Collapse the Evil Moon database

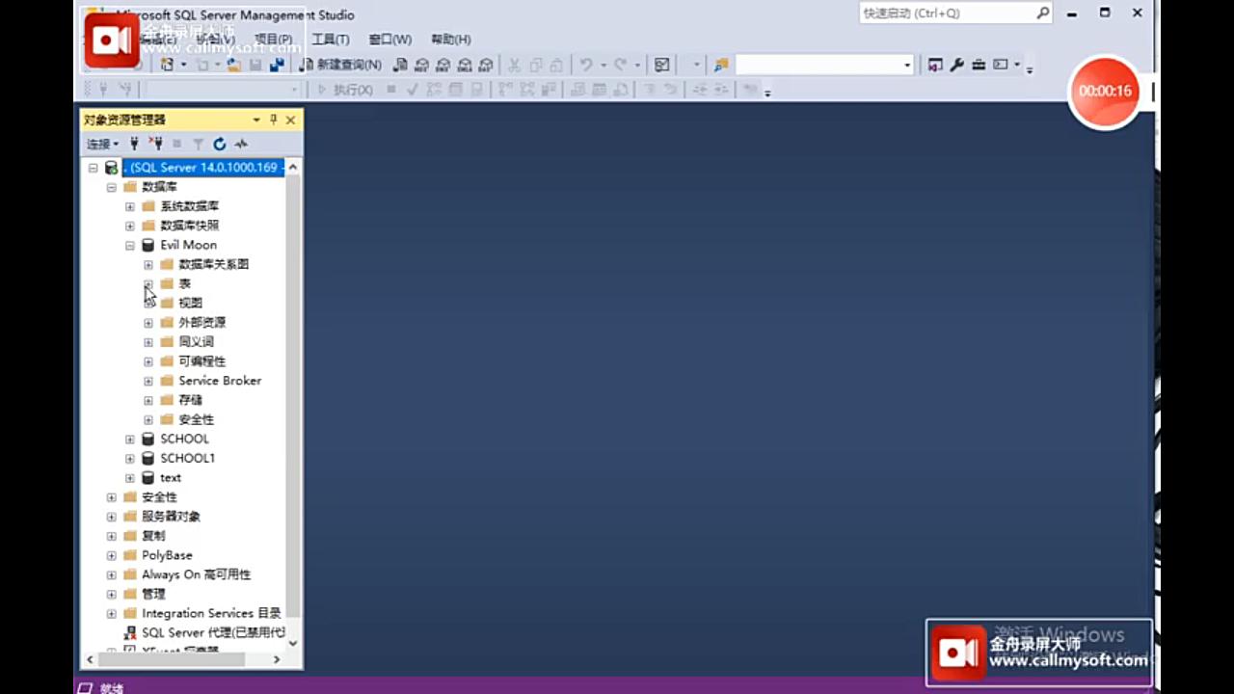pyautogui.click(x=129, y=245)
